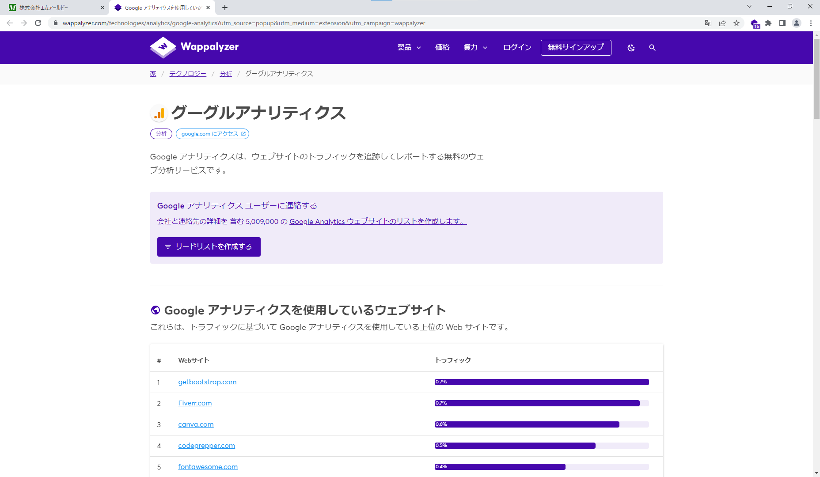820x477 pixels.
Task: Click the Wappalyzer logo
Action: click(194, 47)
